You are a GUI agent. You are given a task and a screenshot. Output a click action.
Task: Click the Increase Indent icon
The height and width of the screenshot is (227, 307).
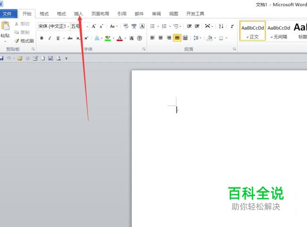[197, 26]
